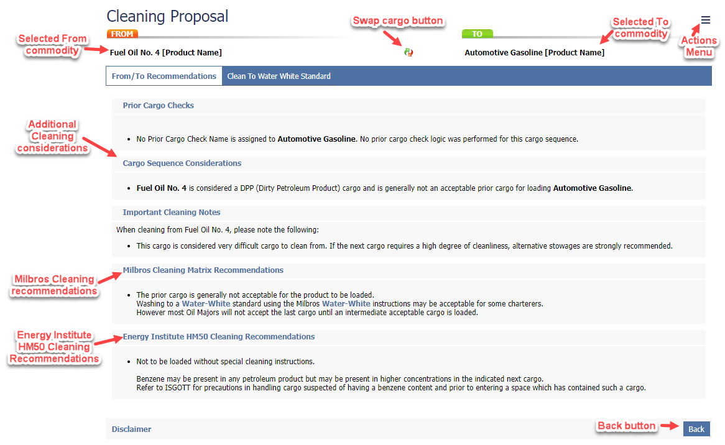The width and height of the screenshot is (725, 445).
Task: Click the green TO label
Action: (477, 34)
